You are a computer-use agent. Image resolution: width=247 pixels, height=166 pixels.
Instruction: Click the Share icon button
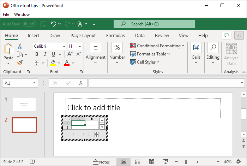click(239, 35)
